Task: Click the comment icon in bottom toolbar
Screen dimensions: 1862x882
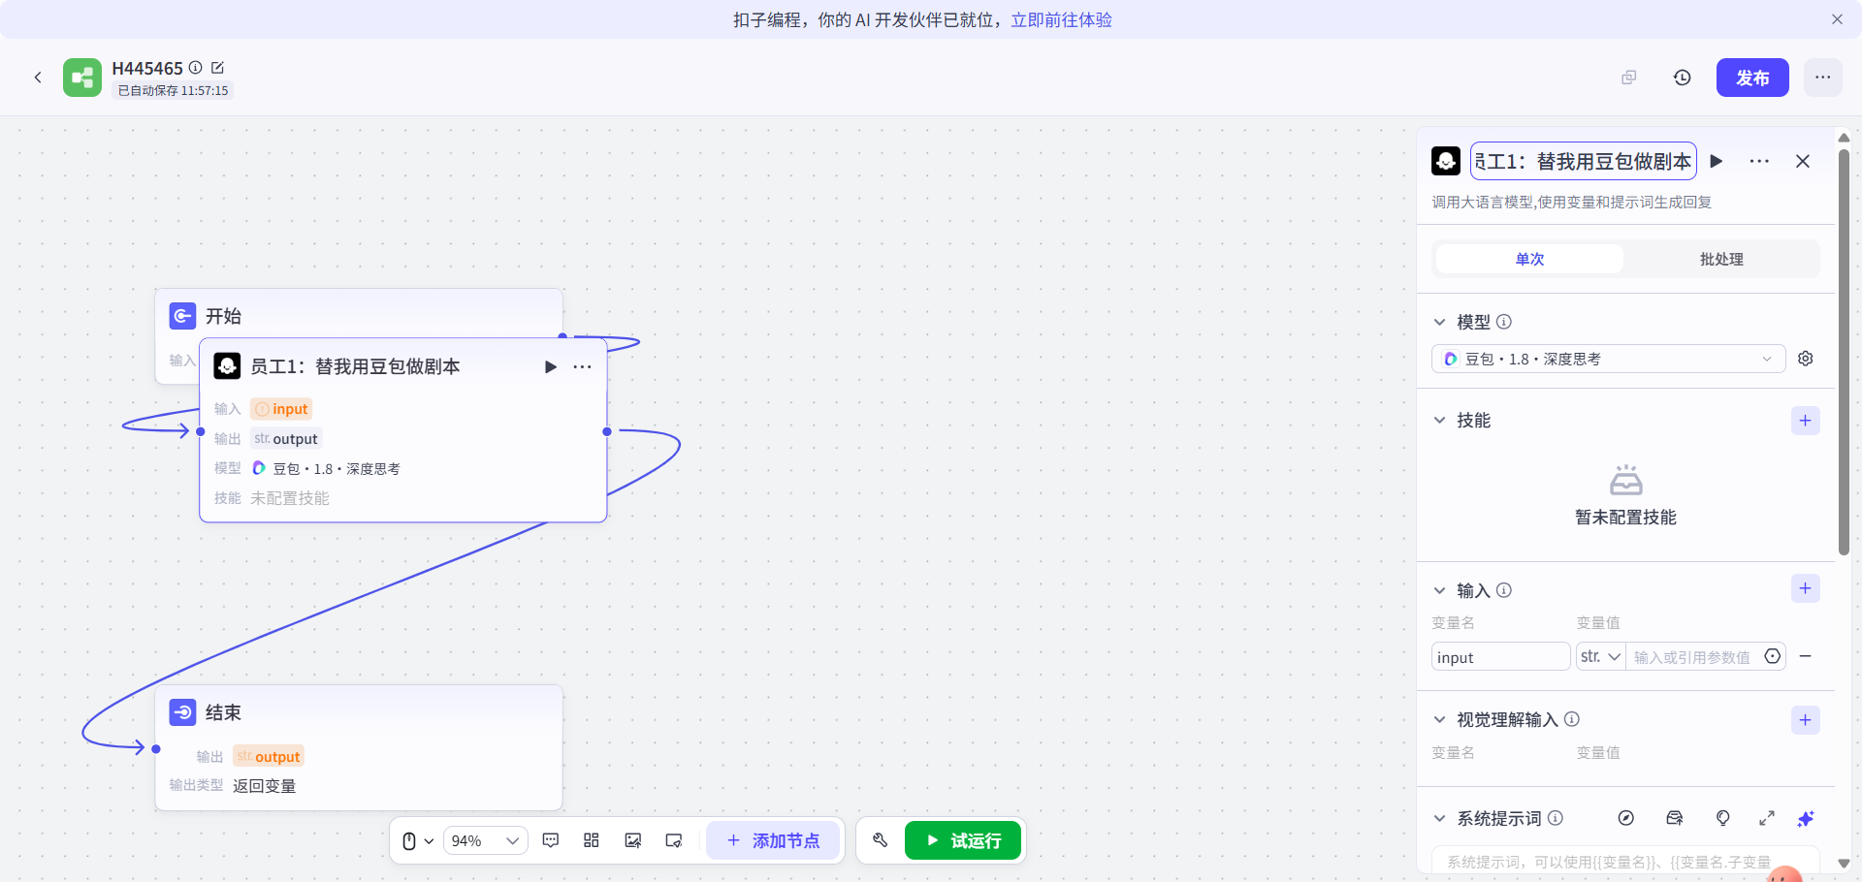Action: point(551,840)
